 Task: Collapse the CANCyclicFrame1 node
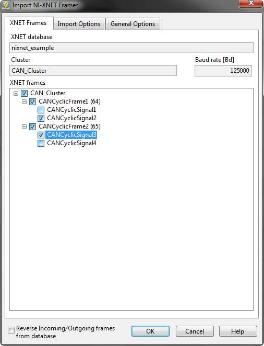(x=24, y=102)
